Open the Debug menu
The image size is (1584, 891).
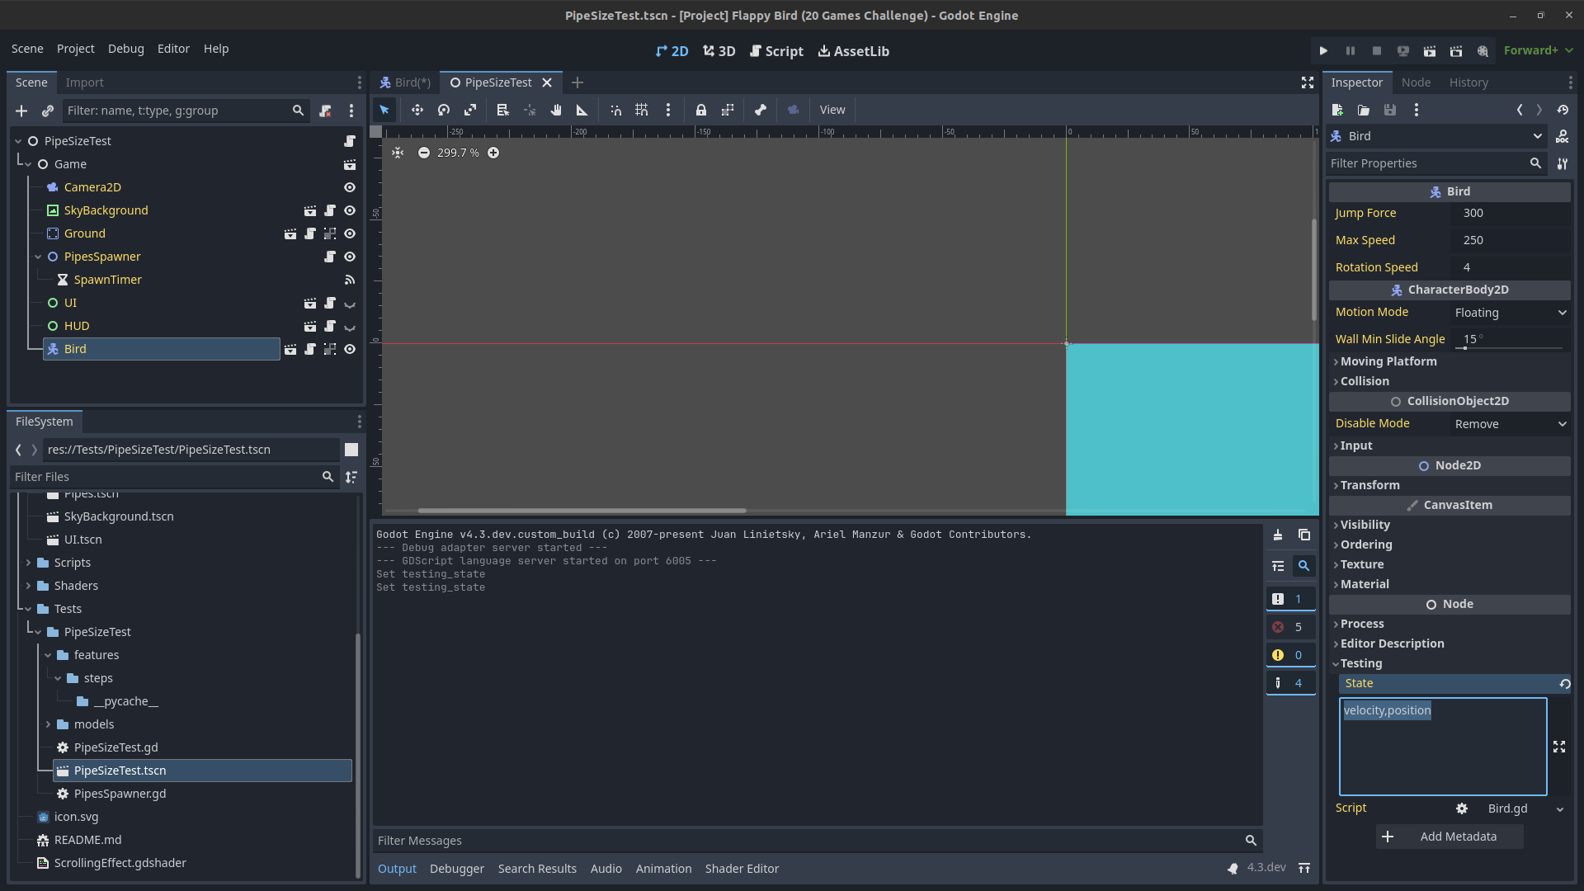pos(126,49)
